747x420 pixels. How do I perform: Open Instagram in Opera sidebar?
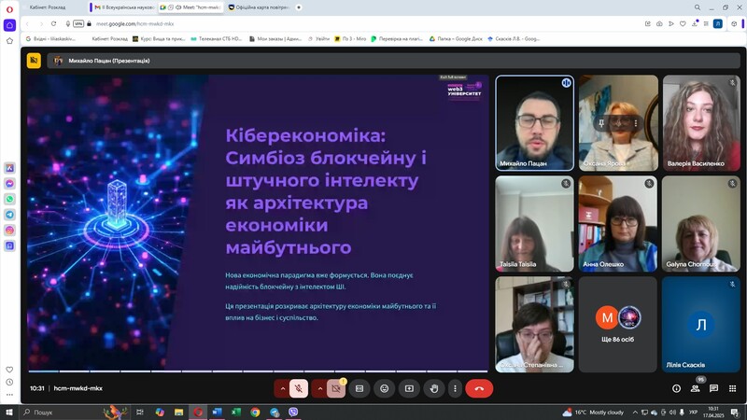(x=9, y=231)
